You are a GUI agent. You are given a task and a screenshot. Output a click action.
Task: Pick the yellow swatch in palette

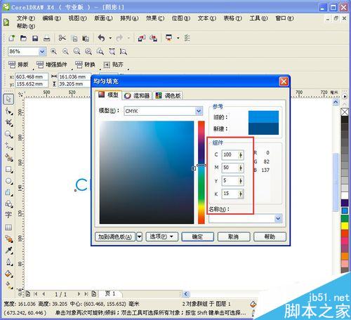point(345,226)
